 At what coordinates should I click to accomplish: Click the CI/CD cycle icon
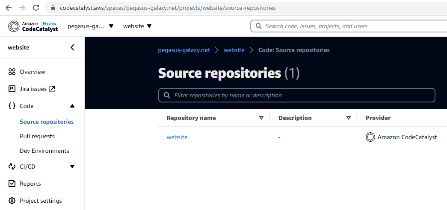pos(12,166)
